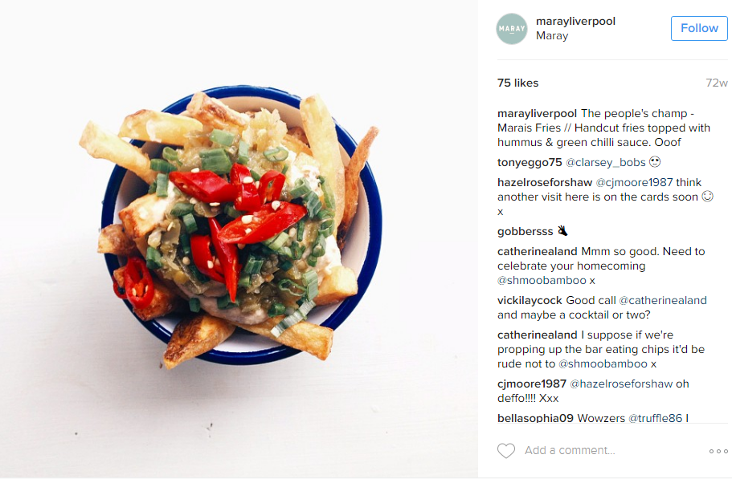The height and width of the screenshot is (479, 732).
Task: Like the post with the heart icon
Action: (x=506, y=451)
